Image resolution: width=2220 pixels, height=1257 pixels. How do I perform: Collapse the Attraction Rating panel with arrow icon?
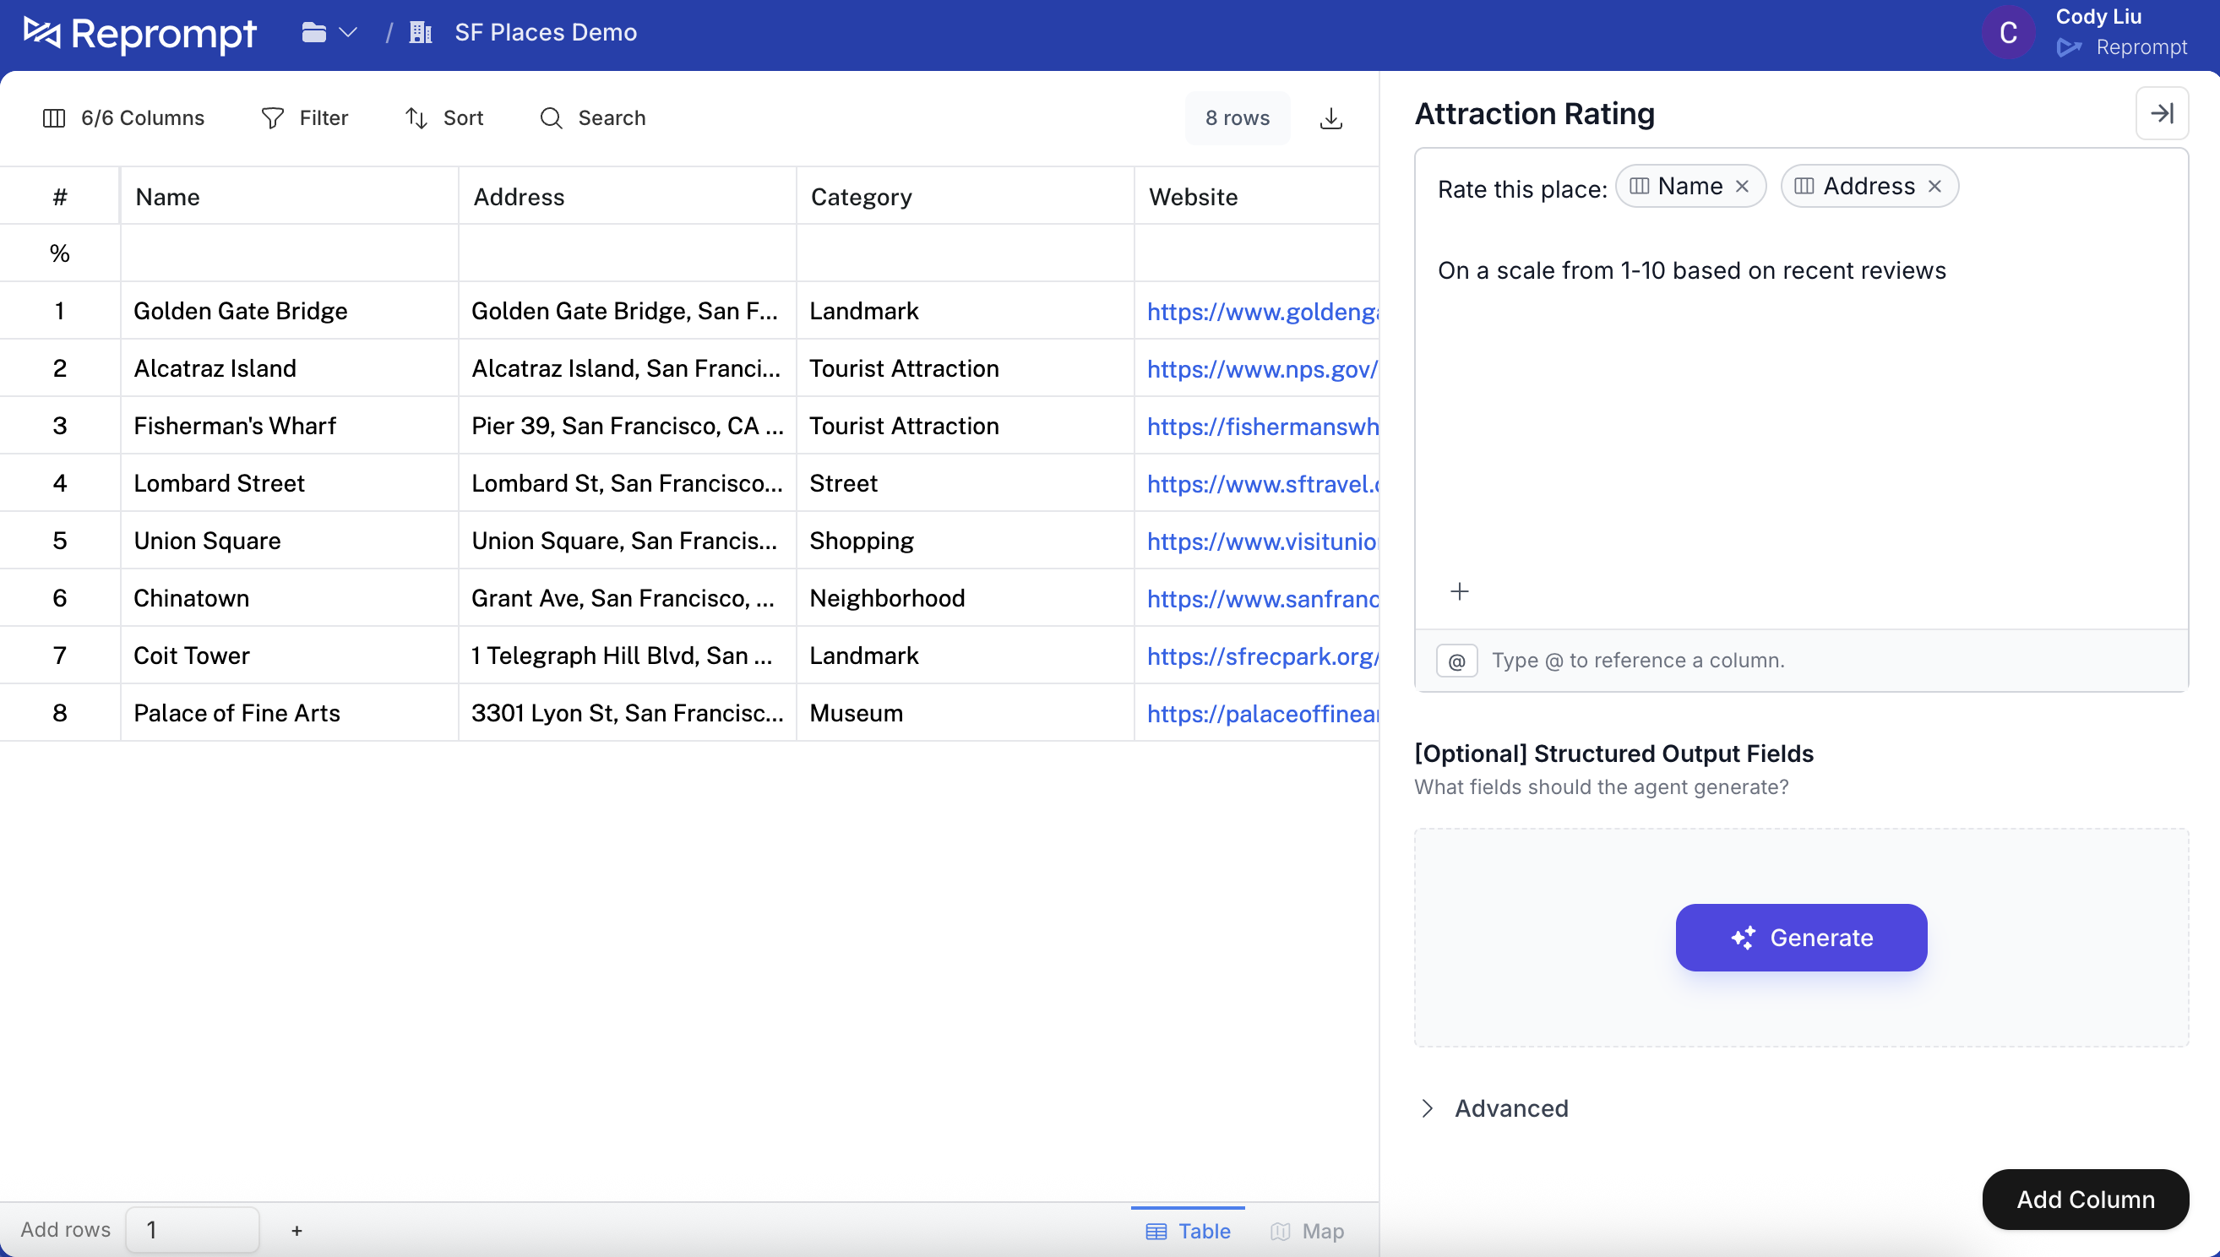[2163, 113]
